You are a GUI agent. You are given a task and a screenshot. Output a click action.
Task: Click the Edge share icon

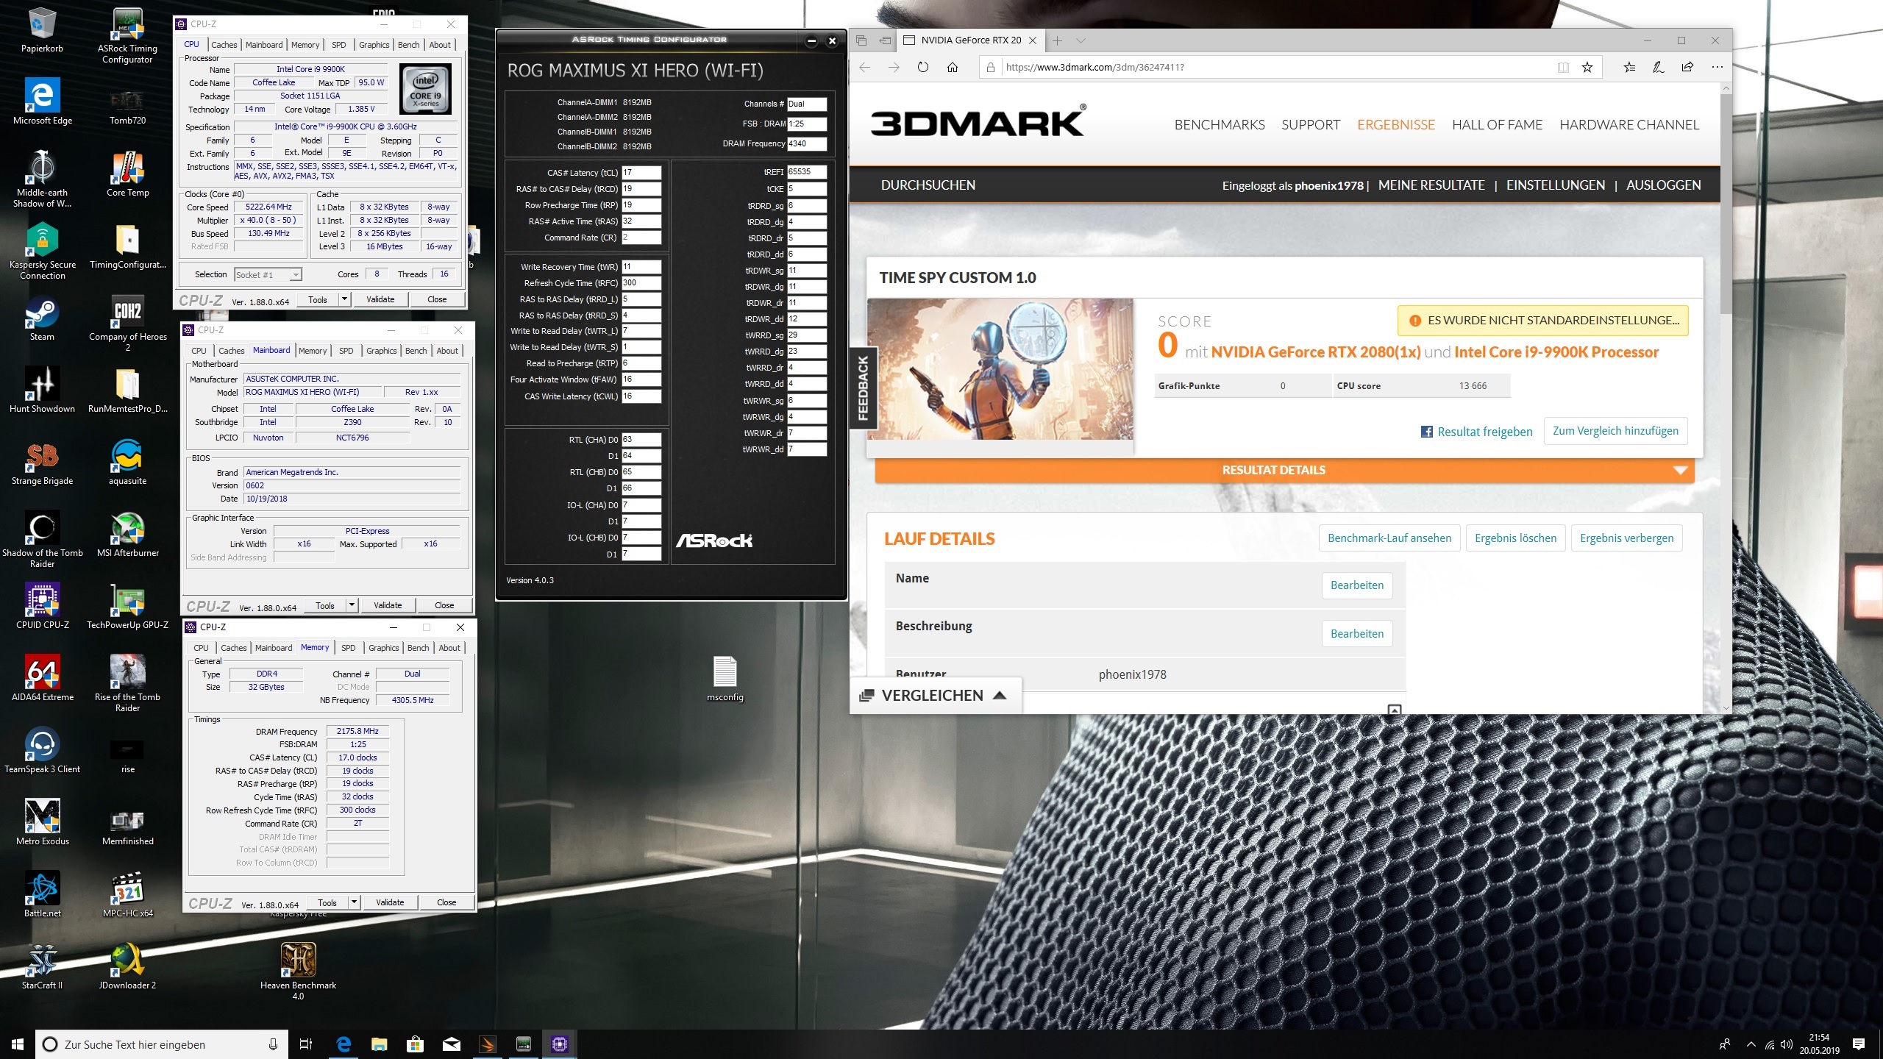click(x=1687, y=67)
